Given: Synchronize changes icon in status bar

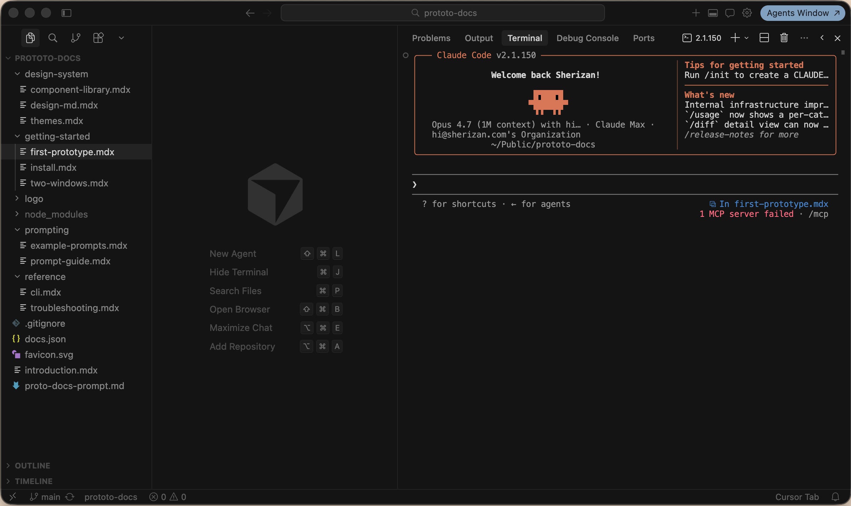Looking at the screenshot, I should [70, 497].
